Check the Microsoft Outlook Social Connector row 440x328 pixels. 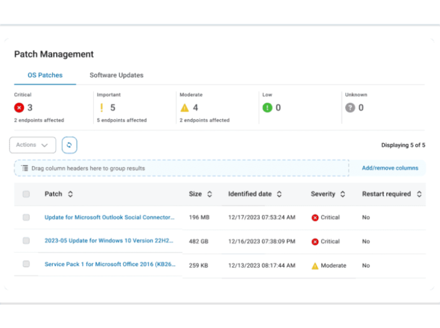pos(26,218)
